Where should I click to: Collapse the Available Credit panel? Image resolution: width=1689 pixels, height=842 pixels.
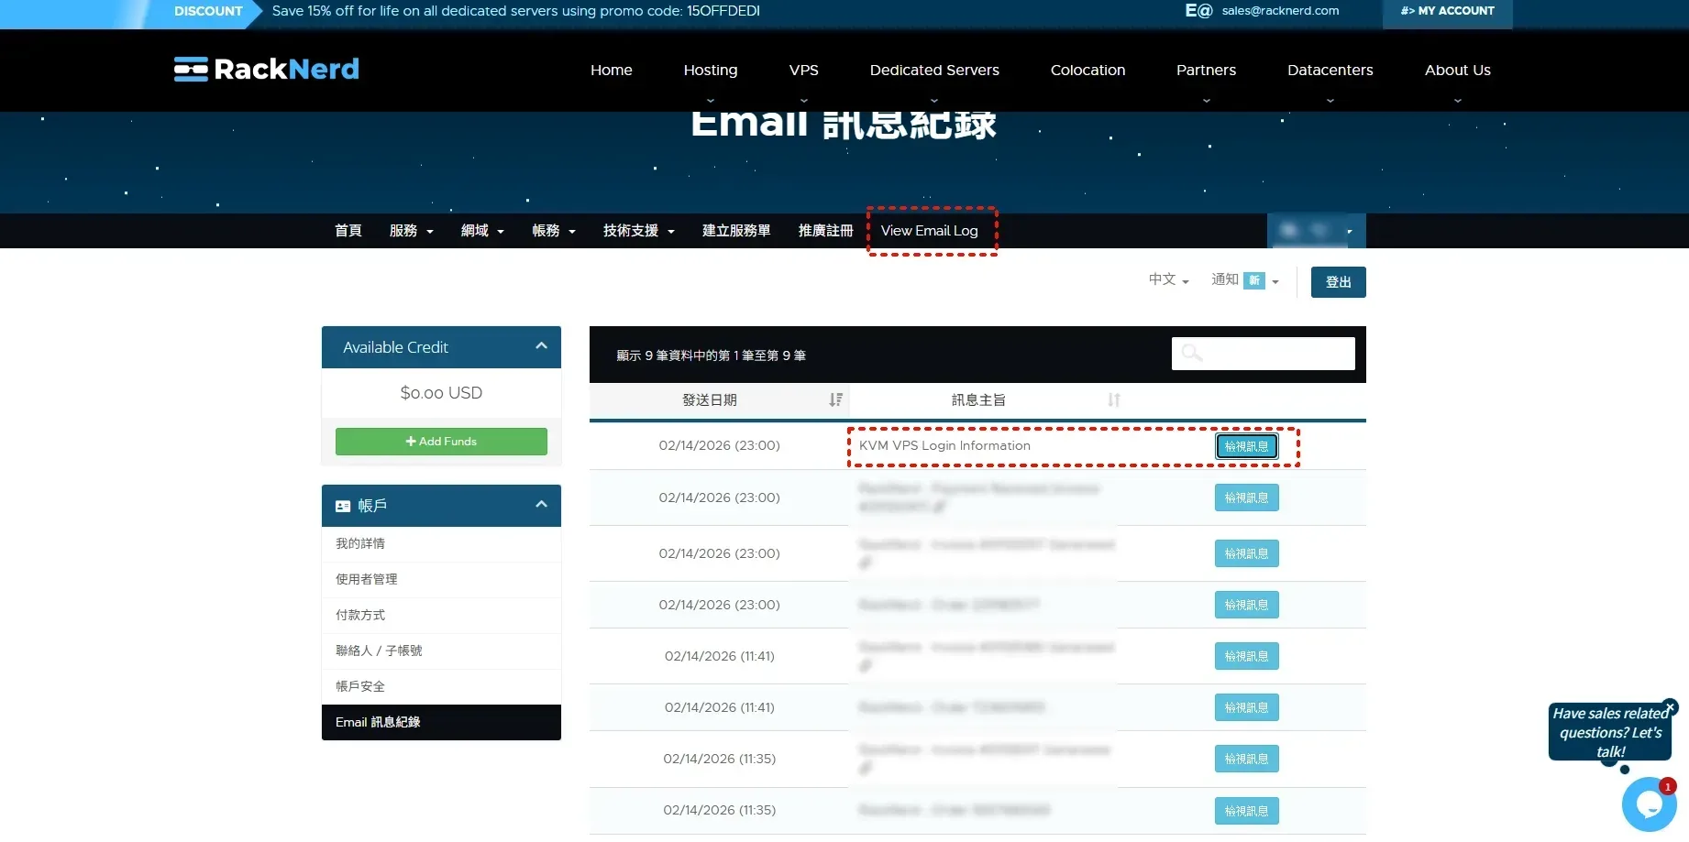[x=541, y=346]
